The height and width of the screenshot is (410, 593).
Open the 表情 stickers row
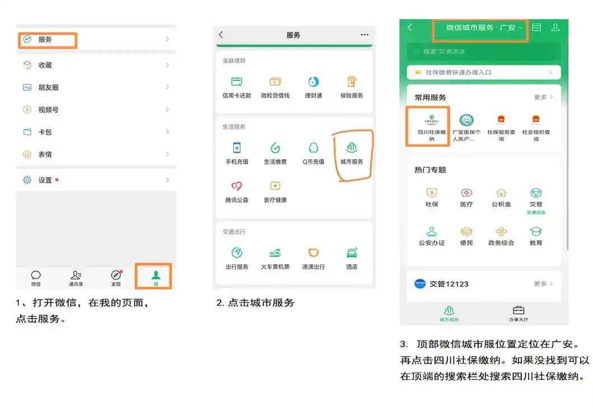[x=96, y=154]
